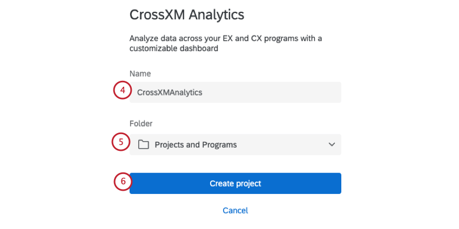Expand the Folder dropdown chevron arrow
This screenshot has height=229, width=459.
point(332,144)
